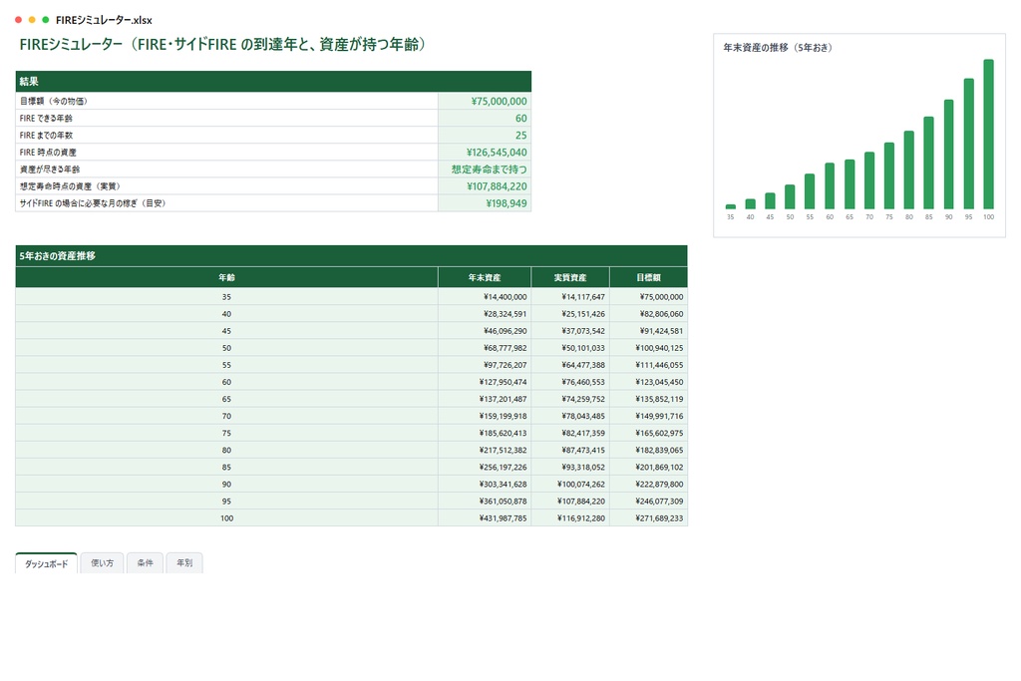The width and height of the screenshot is (1021, 681).
Task: Select the 目標額 column header
Action: (x=648, y=277)
